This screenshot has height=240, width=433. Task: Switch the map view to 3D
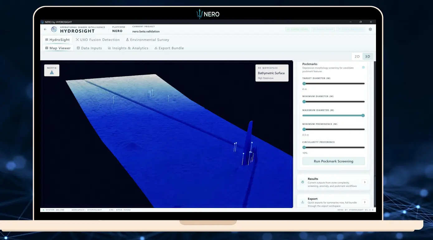click(368, 57)
